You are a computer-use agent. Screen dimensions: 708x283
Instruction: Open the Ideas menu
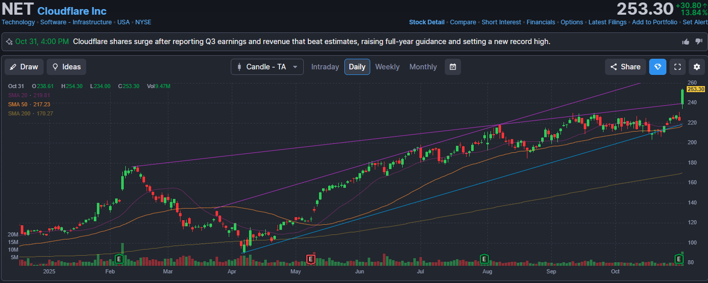point(66,67)
